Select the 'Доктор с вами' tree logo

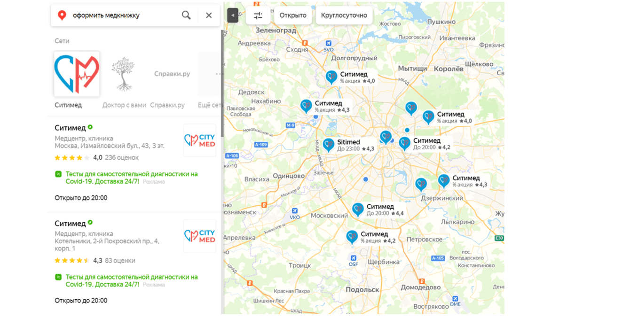pyautogui.click(x=123, y=74)
